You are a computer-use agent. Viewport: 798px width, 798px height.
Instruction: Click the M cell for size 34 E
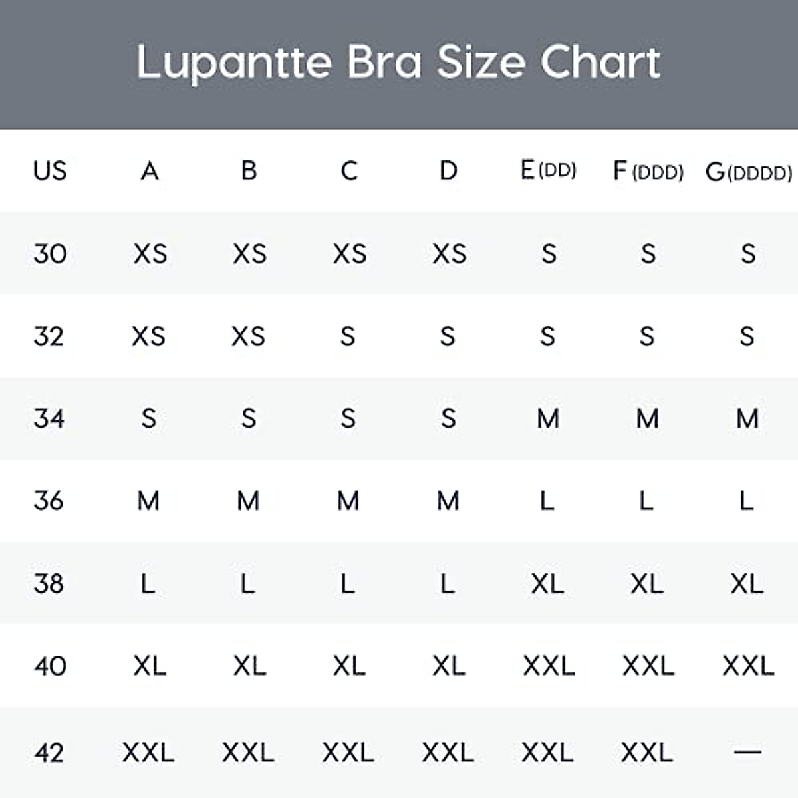[548, 418]
